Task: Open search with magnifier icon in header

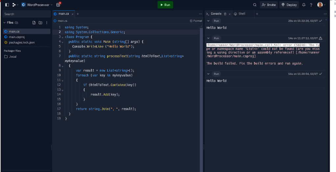Action: (x=255, y=5)
